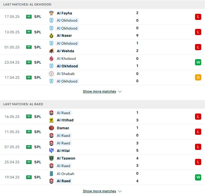
Task: Click the Al Wehda team logo
Action: click(51, 51)
